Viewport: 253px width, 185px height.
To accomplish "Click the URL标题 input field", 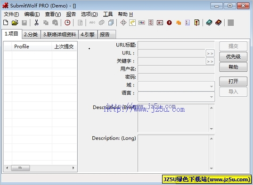I will 176,45.
